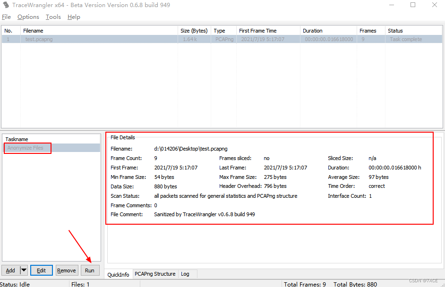Screen dimensions: 445x287
Task: Sort by the Filename column header
Action: (99, 31)
